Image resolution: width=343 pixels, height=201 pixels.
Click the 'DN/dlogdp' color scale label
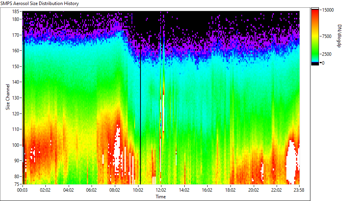tap(339, 36)
